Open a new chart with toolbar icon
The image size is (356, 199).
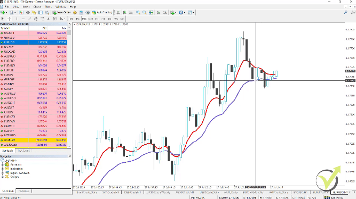point(3,12)
